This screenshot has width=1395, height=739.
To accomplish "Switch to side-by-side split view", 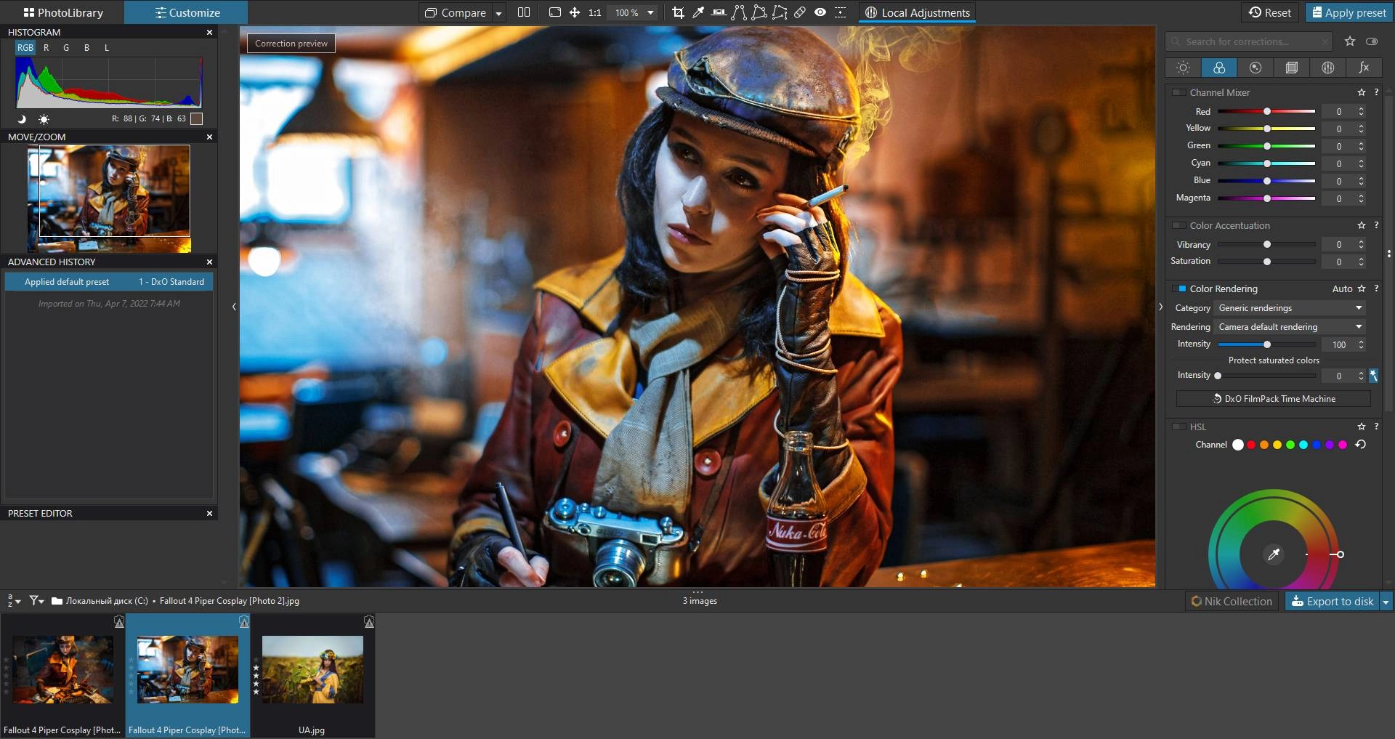I will click(524, 12).
